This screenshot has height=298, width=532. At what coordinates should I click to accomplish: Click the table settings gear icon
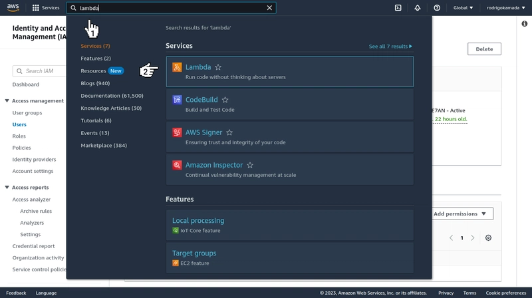tap(488, 238)
